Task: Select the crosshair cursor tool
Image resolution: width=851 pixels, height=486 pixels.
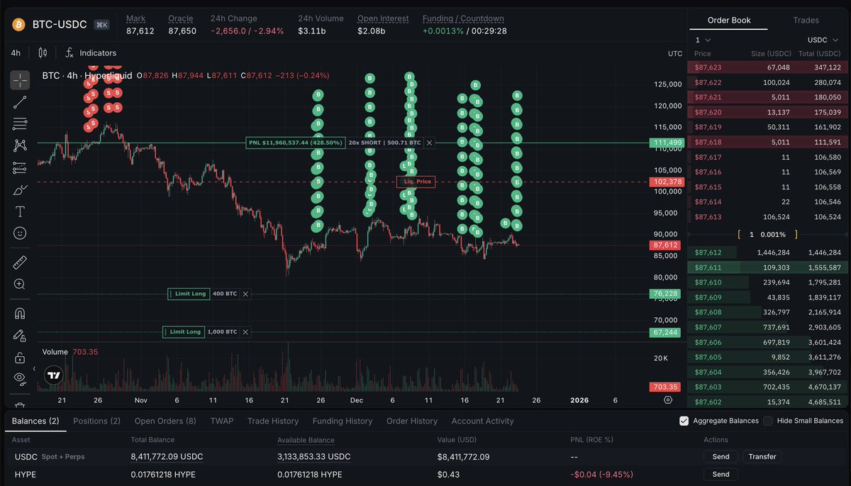Action: point(20,80)
